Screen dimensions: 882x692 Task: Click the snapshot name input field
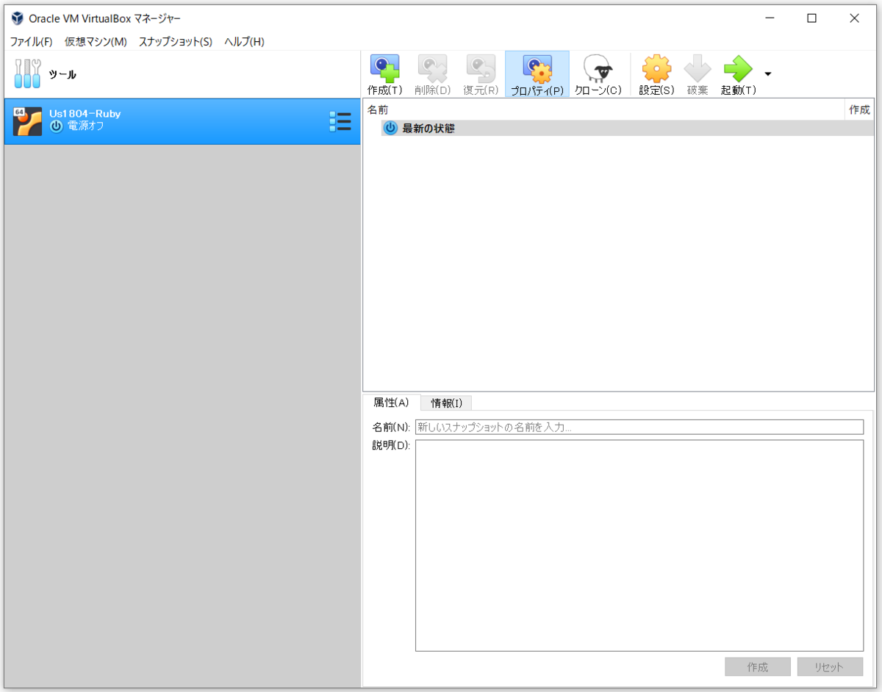coord(639,427)
